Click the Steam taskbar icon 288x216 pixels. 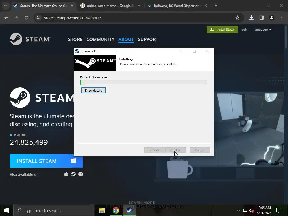(129, 210)
